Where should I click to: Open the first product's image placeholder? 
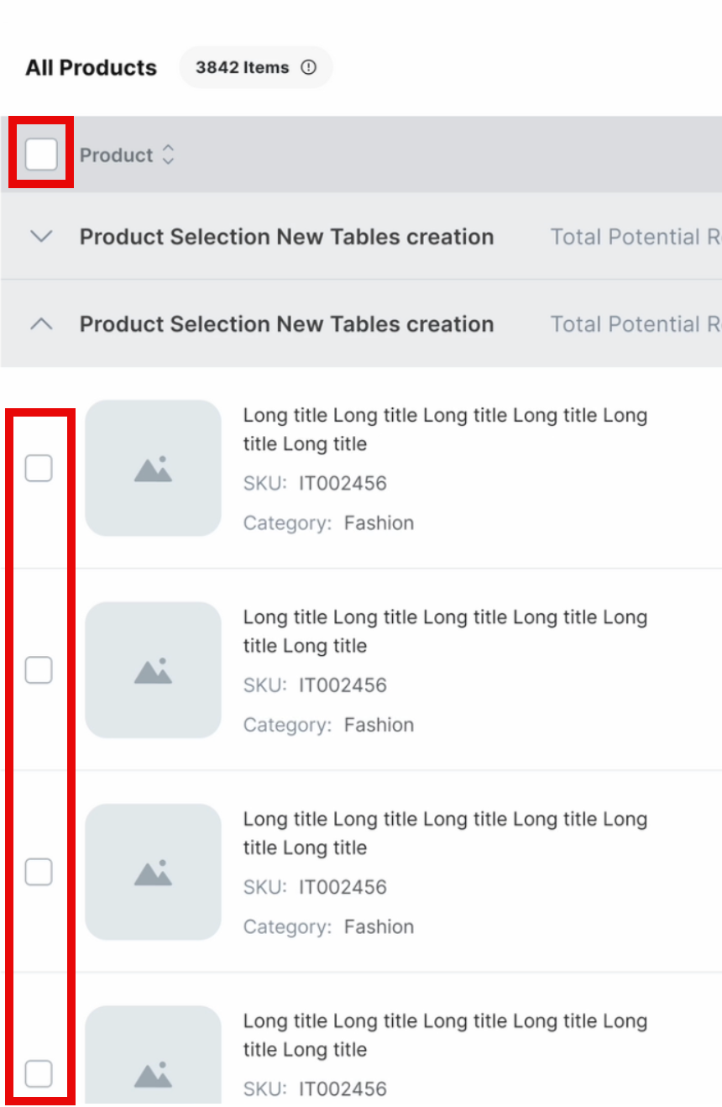point(153,468)
